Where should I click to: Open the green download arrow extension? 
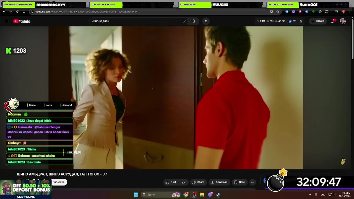click(313, 12)
